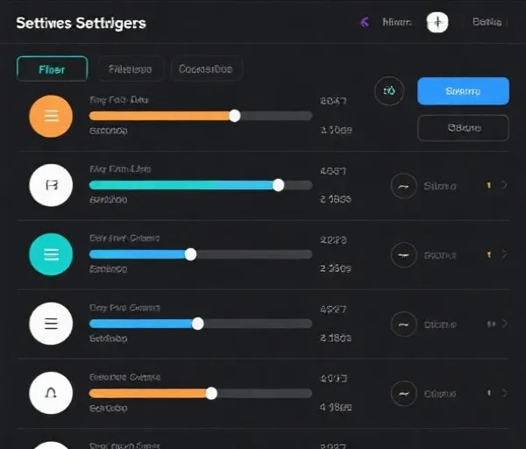This screenshot has width=526, height=449.
Task: Toggle the round wave button in the third row
Action: (x=403, y=255)
